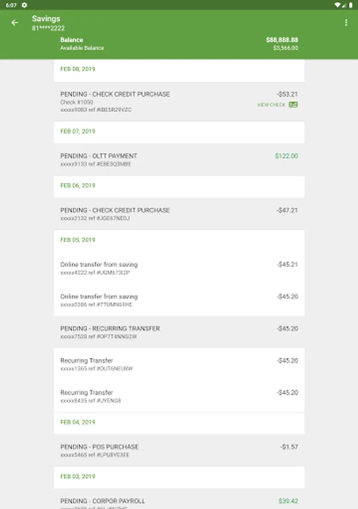The height and width of the screenshot is (509, 358).
Task: Select Recurring Transfer from account ending 1365
Action: point(179,364)
